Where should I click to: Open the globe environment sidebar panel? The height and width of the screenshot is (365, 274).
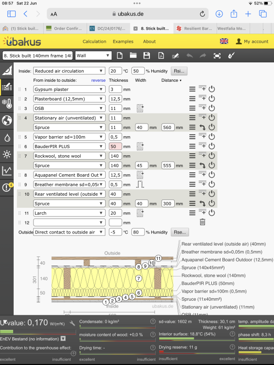tap(7, 120)
